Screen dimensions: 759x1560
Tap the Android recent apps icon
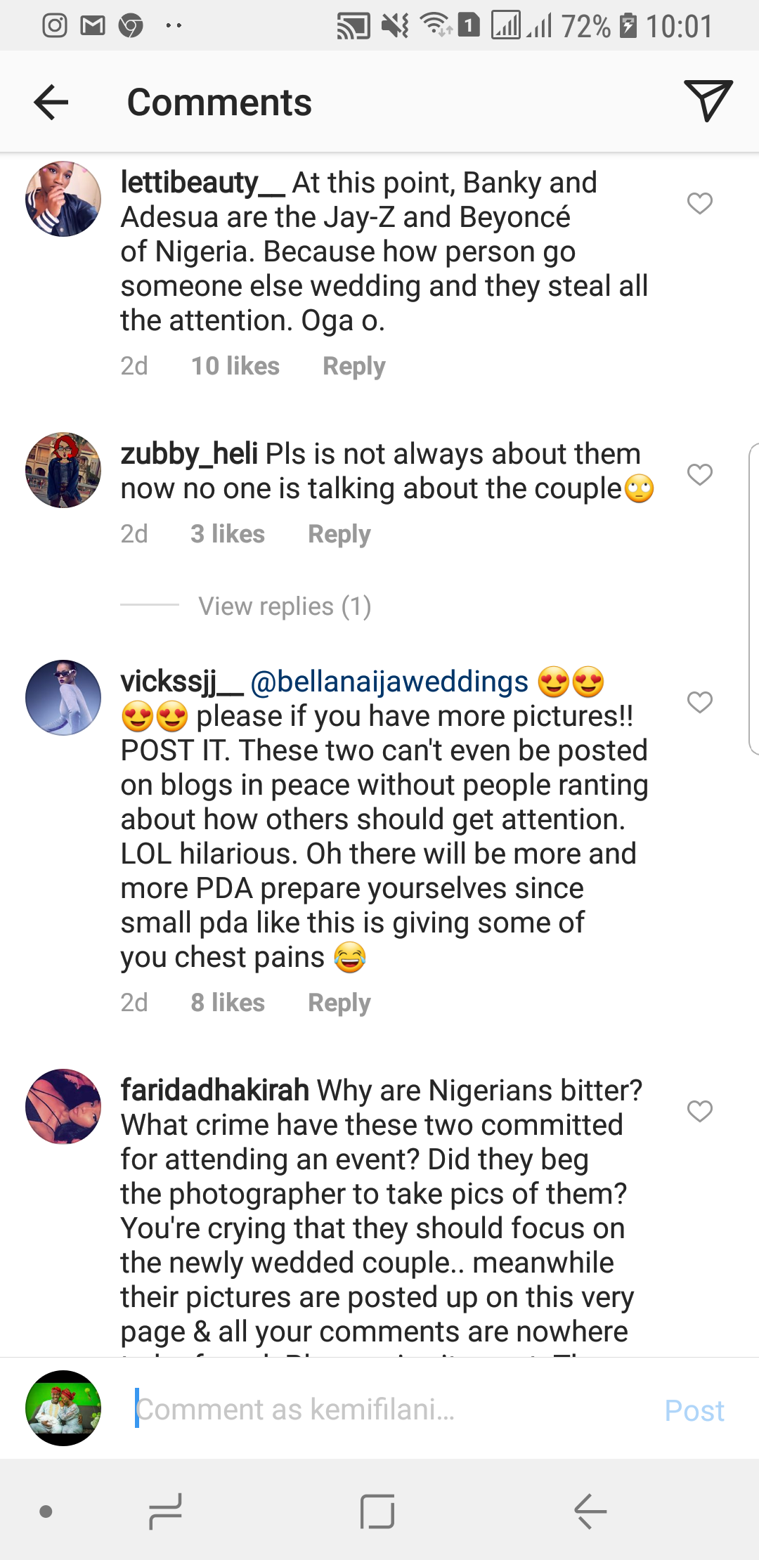(166, 1511)
